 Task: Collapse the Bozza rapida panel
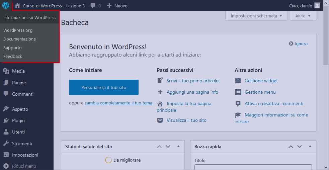point(310,146)
